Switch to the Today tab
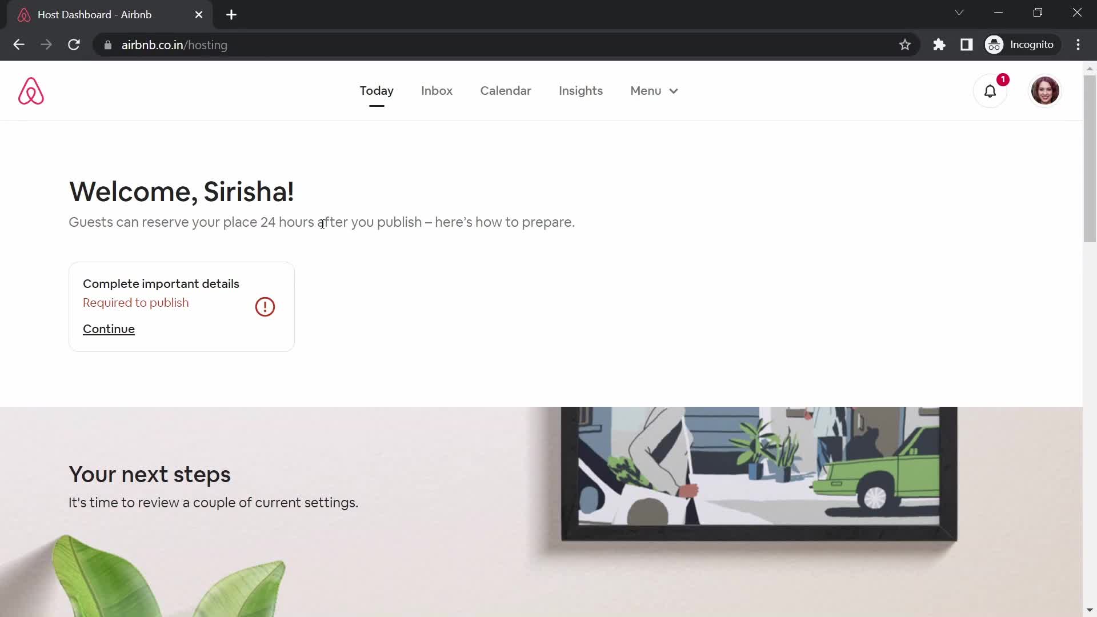 tap(376, 90)
